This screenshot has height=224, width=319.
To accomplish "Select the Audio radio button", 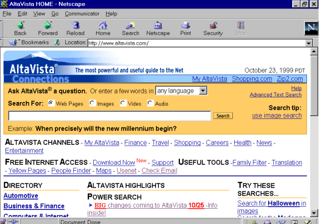I will [150, 103].
